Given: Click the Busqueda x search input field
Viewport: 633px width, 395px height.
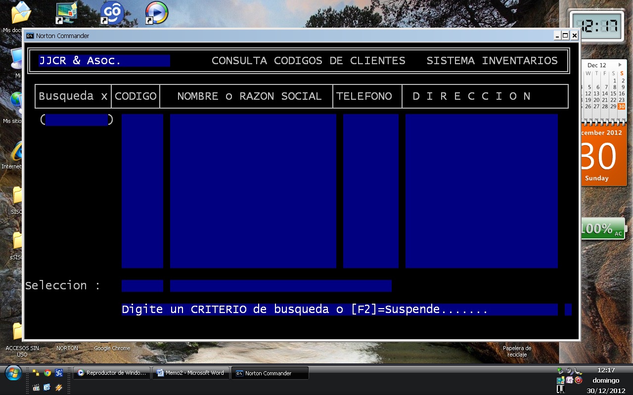Looking at the screenshot, I should pos(76,120).
